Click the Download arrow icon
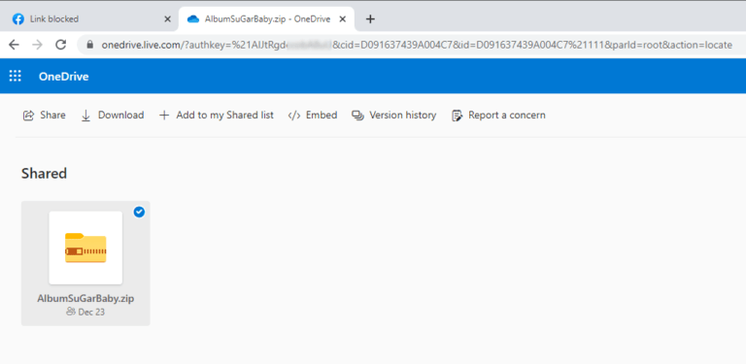Viewport: 746px width, 364px height. [86, 116]
